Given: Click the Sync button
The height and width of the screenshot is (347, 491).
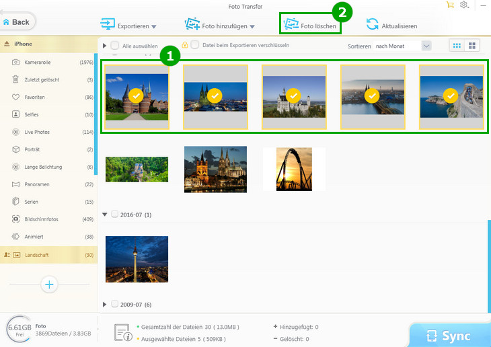Looking at the screenshot, I should pyautogui.click(x=449, y=336).
